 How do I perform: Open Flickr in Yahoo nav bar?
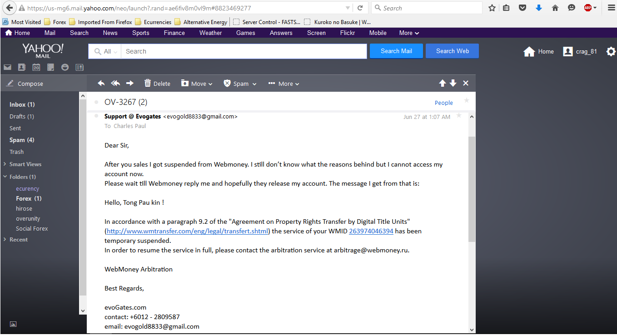(348, 33)
